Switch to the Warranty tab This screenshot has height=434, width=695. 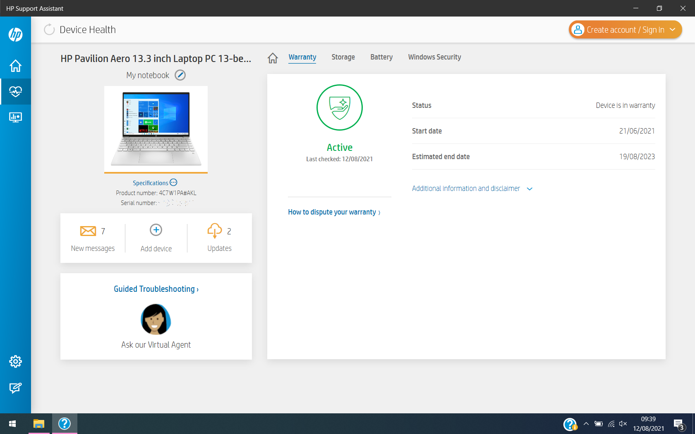302,57
